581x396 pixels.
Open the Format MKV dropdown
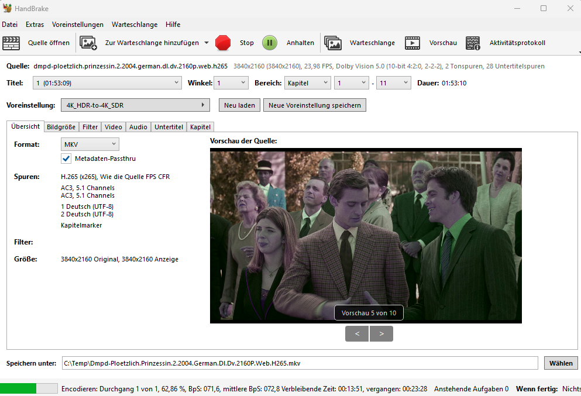[x=90, y=144]
